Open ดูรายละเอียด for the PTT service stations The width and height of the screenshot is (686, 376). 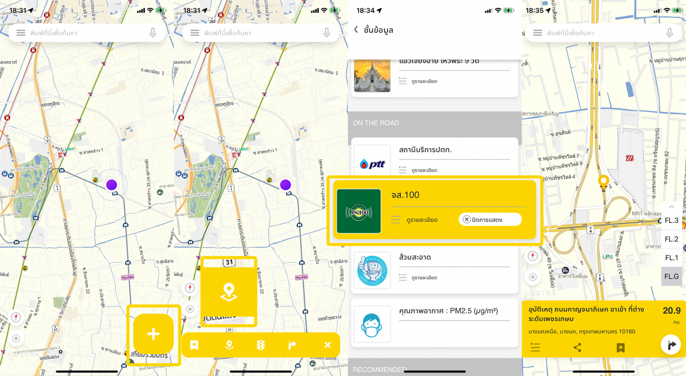click(423, 170)
